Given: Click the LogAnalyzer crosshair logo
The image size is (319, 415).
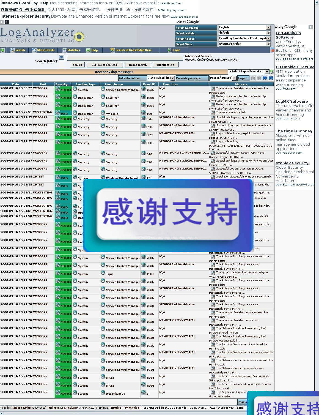Looking at the screenshot, I should (x=79, y=36).
